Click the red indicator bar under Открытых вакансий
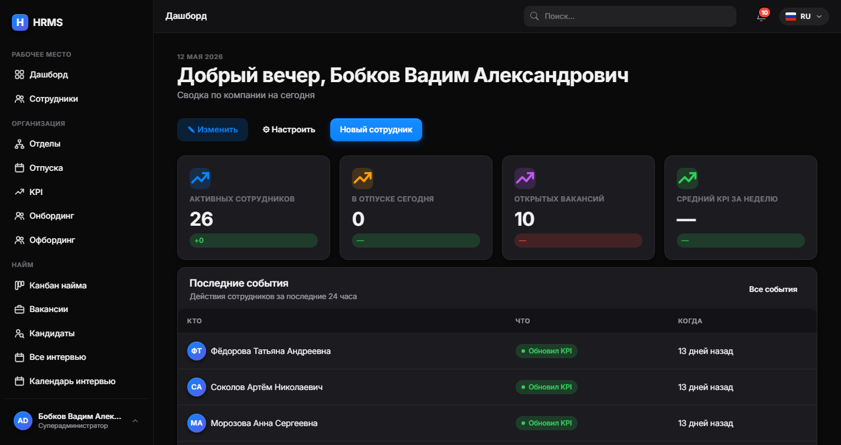The image size is (841, 445). [x=578, y=241]
